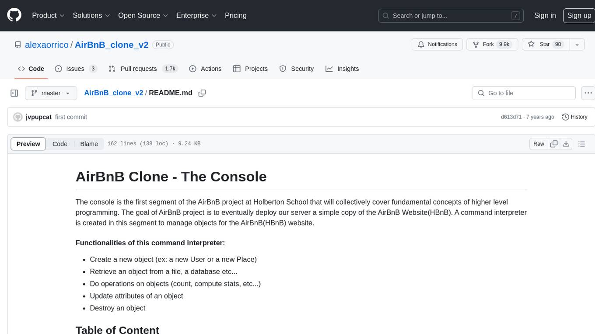Copy raw file contents icon
The width and height of the screenshot is (595, 334).
[x=554, y=144]
